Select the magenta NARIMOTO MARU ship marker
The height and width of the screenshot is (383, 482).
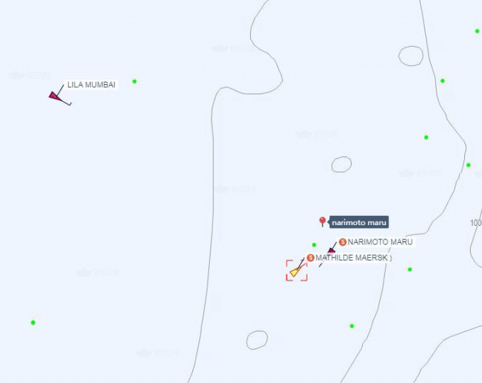(332, 251)
